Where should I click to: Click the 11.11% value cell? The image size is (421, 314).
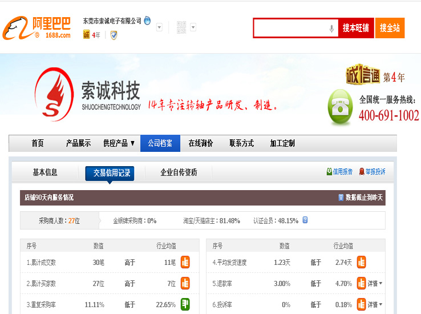(95, 305)
